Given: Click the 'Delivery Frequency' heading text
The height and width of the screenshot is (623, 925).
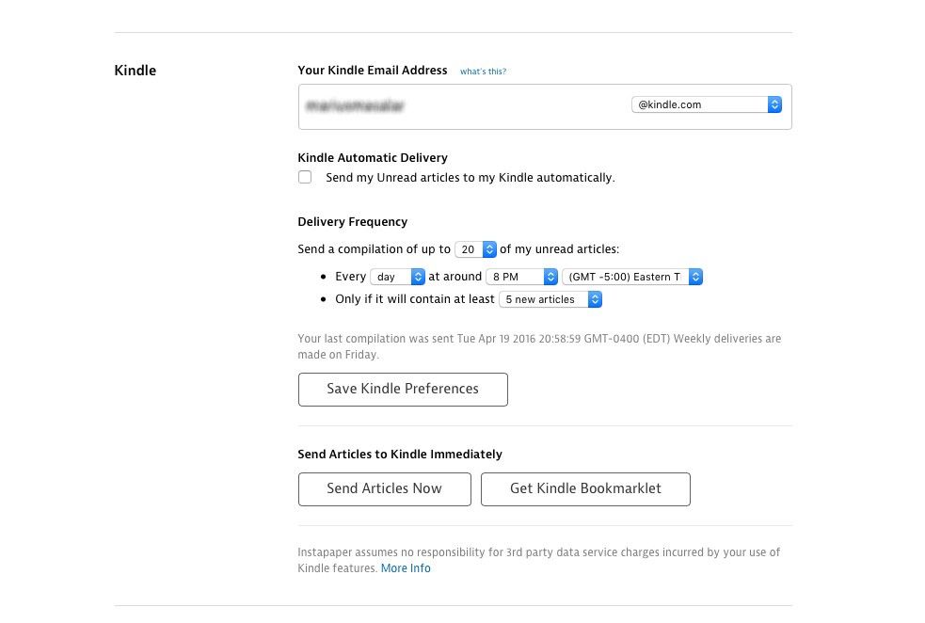Looking at the screenshot, I should [353, 222].
